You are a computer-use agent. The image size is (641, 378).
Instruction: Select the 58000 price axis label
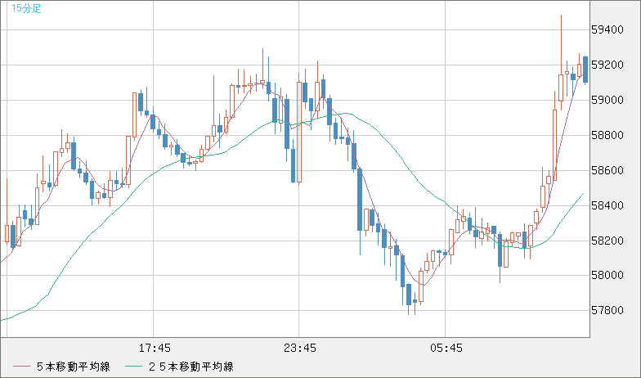click(607, 275)
